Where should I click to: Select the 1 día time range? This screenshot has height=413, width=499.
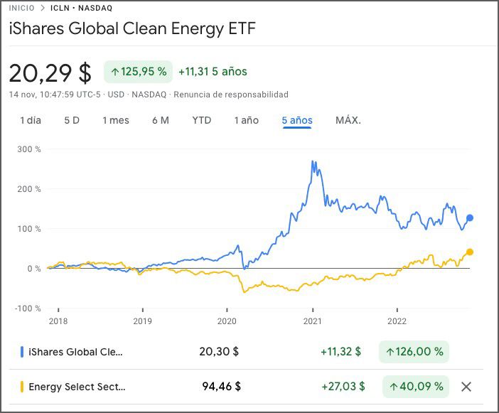(x=31, y=120)
